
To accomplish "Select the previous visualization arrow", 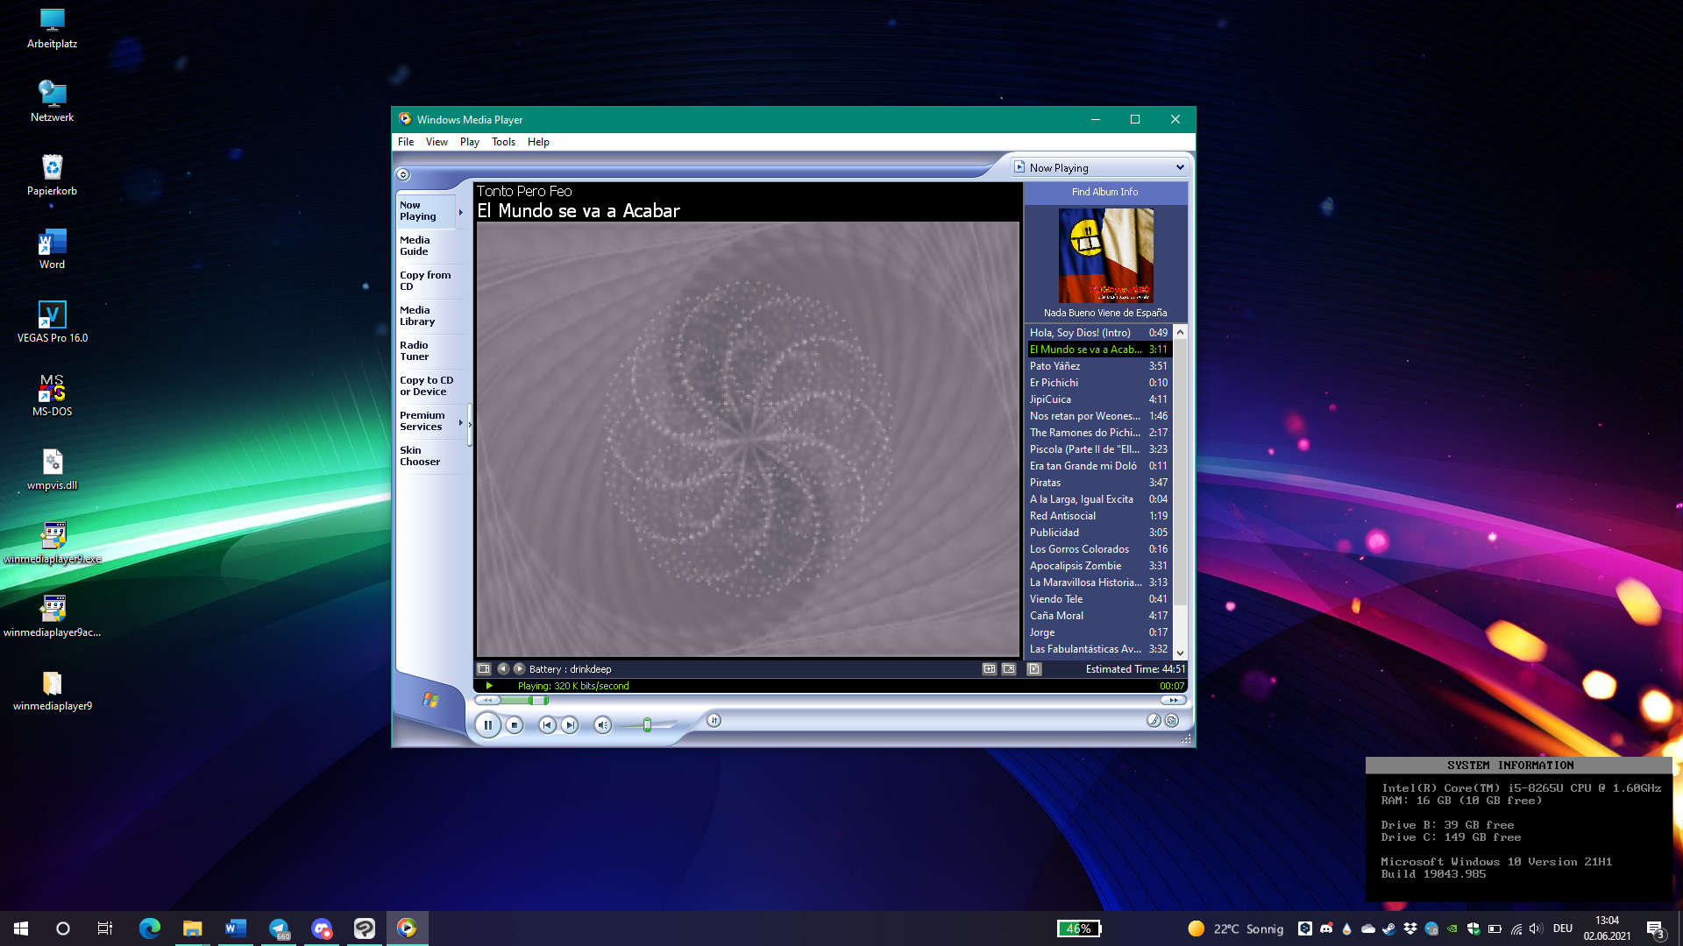I will [x=503, y=668].
